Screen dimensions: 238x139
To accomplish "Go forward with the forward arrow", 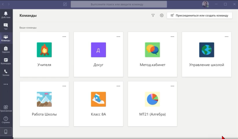I will coord(9,4).
